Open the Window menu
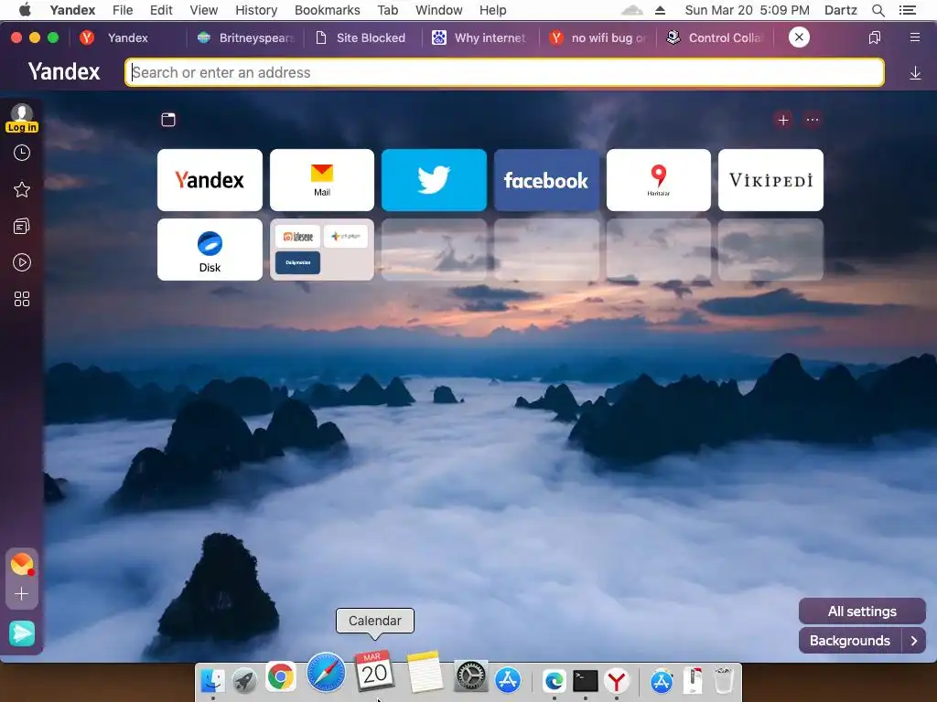The width and height of the screenshot is (937, 702). [x=439, y=10]
